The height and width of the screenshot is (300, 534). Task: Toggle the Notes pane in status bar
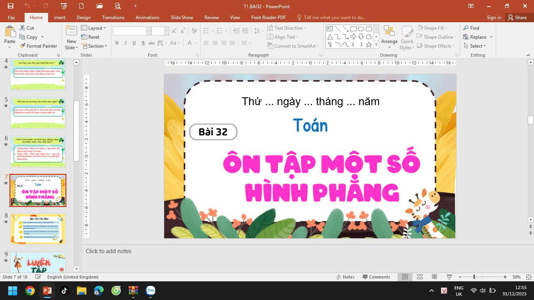[x=345, y=277]
